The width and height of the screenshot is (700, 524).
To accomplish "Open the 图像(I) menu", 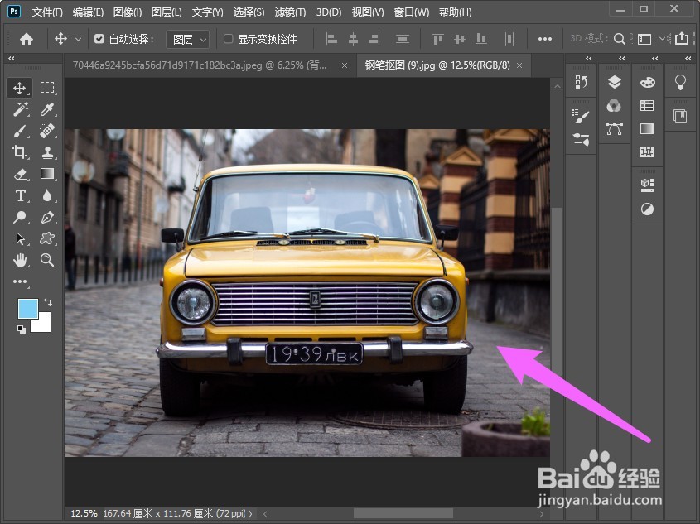I will [x=128, y=12].
